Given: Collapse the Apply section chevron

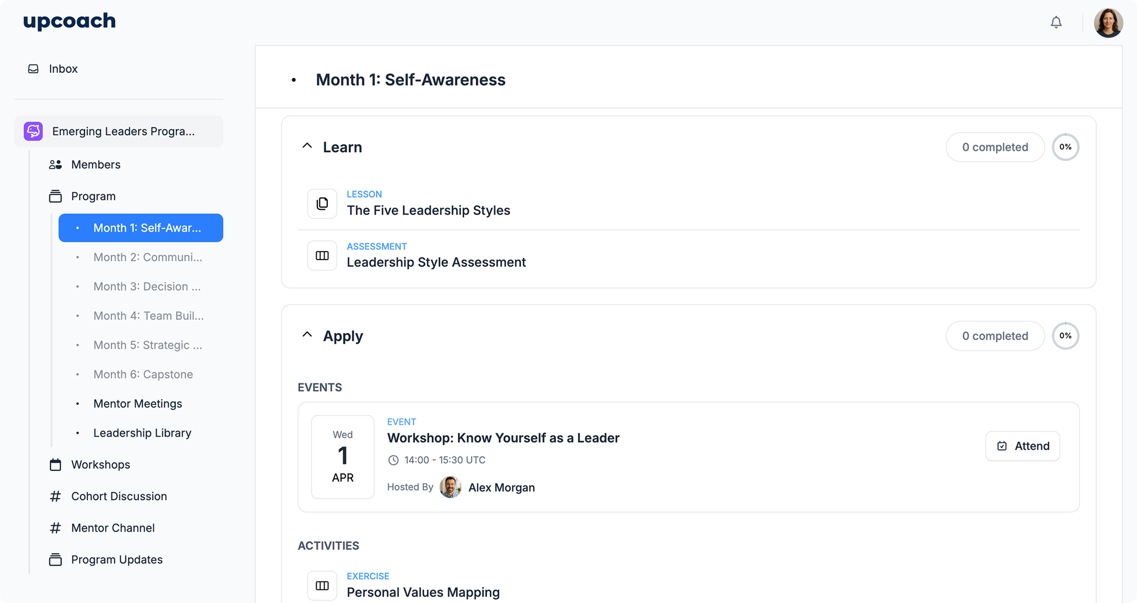Looking at the screenshot, I should 307,335.
